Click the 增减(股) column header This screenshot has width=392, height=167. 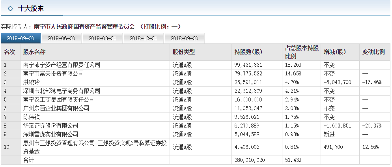(334, 52)
